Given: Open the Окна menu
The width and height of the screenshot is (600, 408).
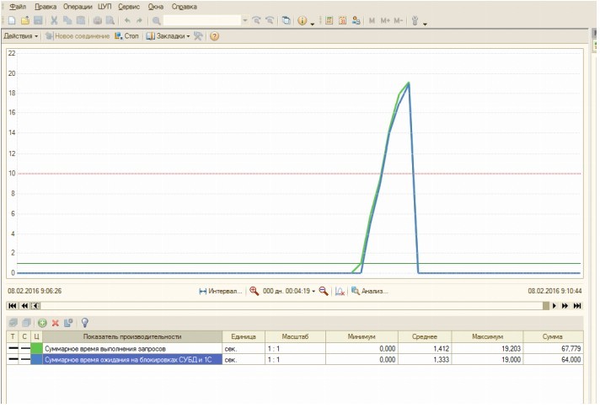Looking at the screenshot, I should [156, 7].
